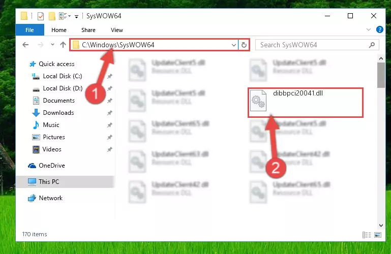Click the scrollbar up arrow
391x254 pixels.
tap(381, 59)
